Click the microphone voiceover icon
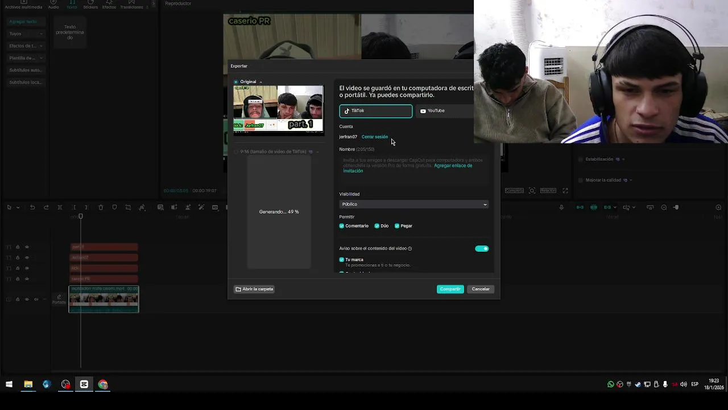This screenshot has width=728, height=410. point(561,207)
